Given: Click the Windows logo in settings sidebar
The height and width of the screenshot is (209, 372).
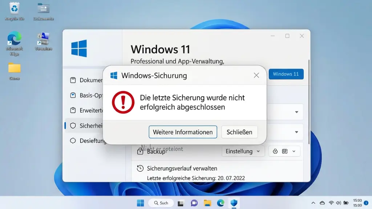Looking at the screenshot, I should [79, 48].
